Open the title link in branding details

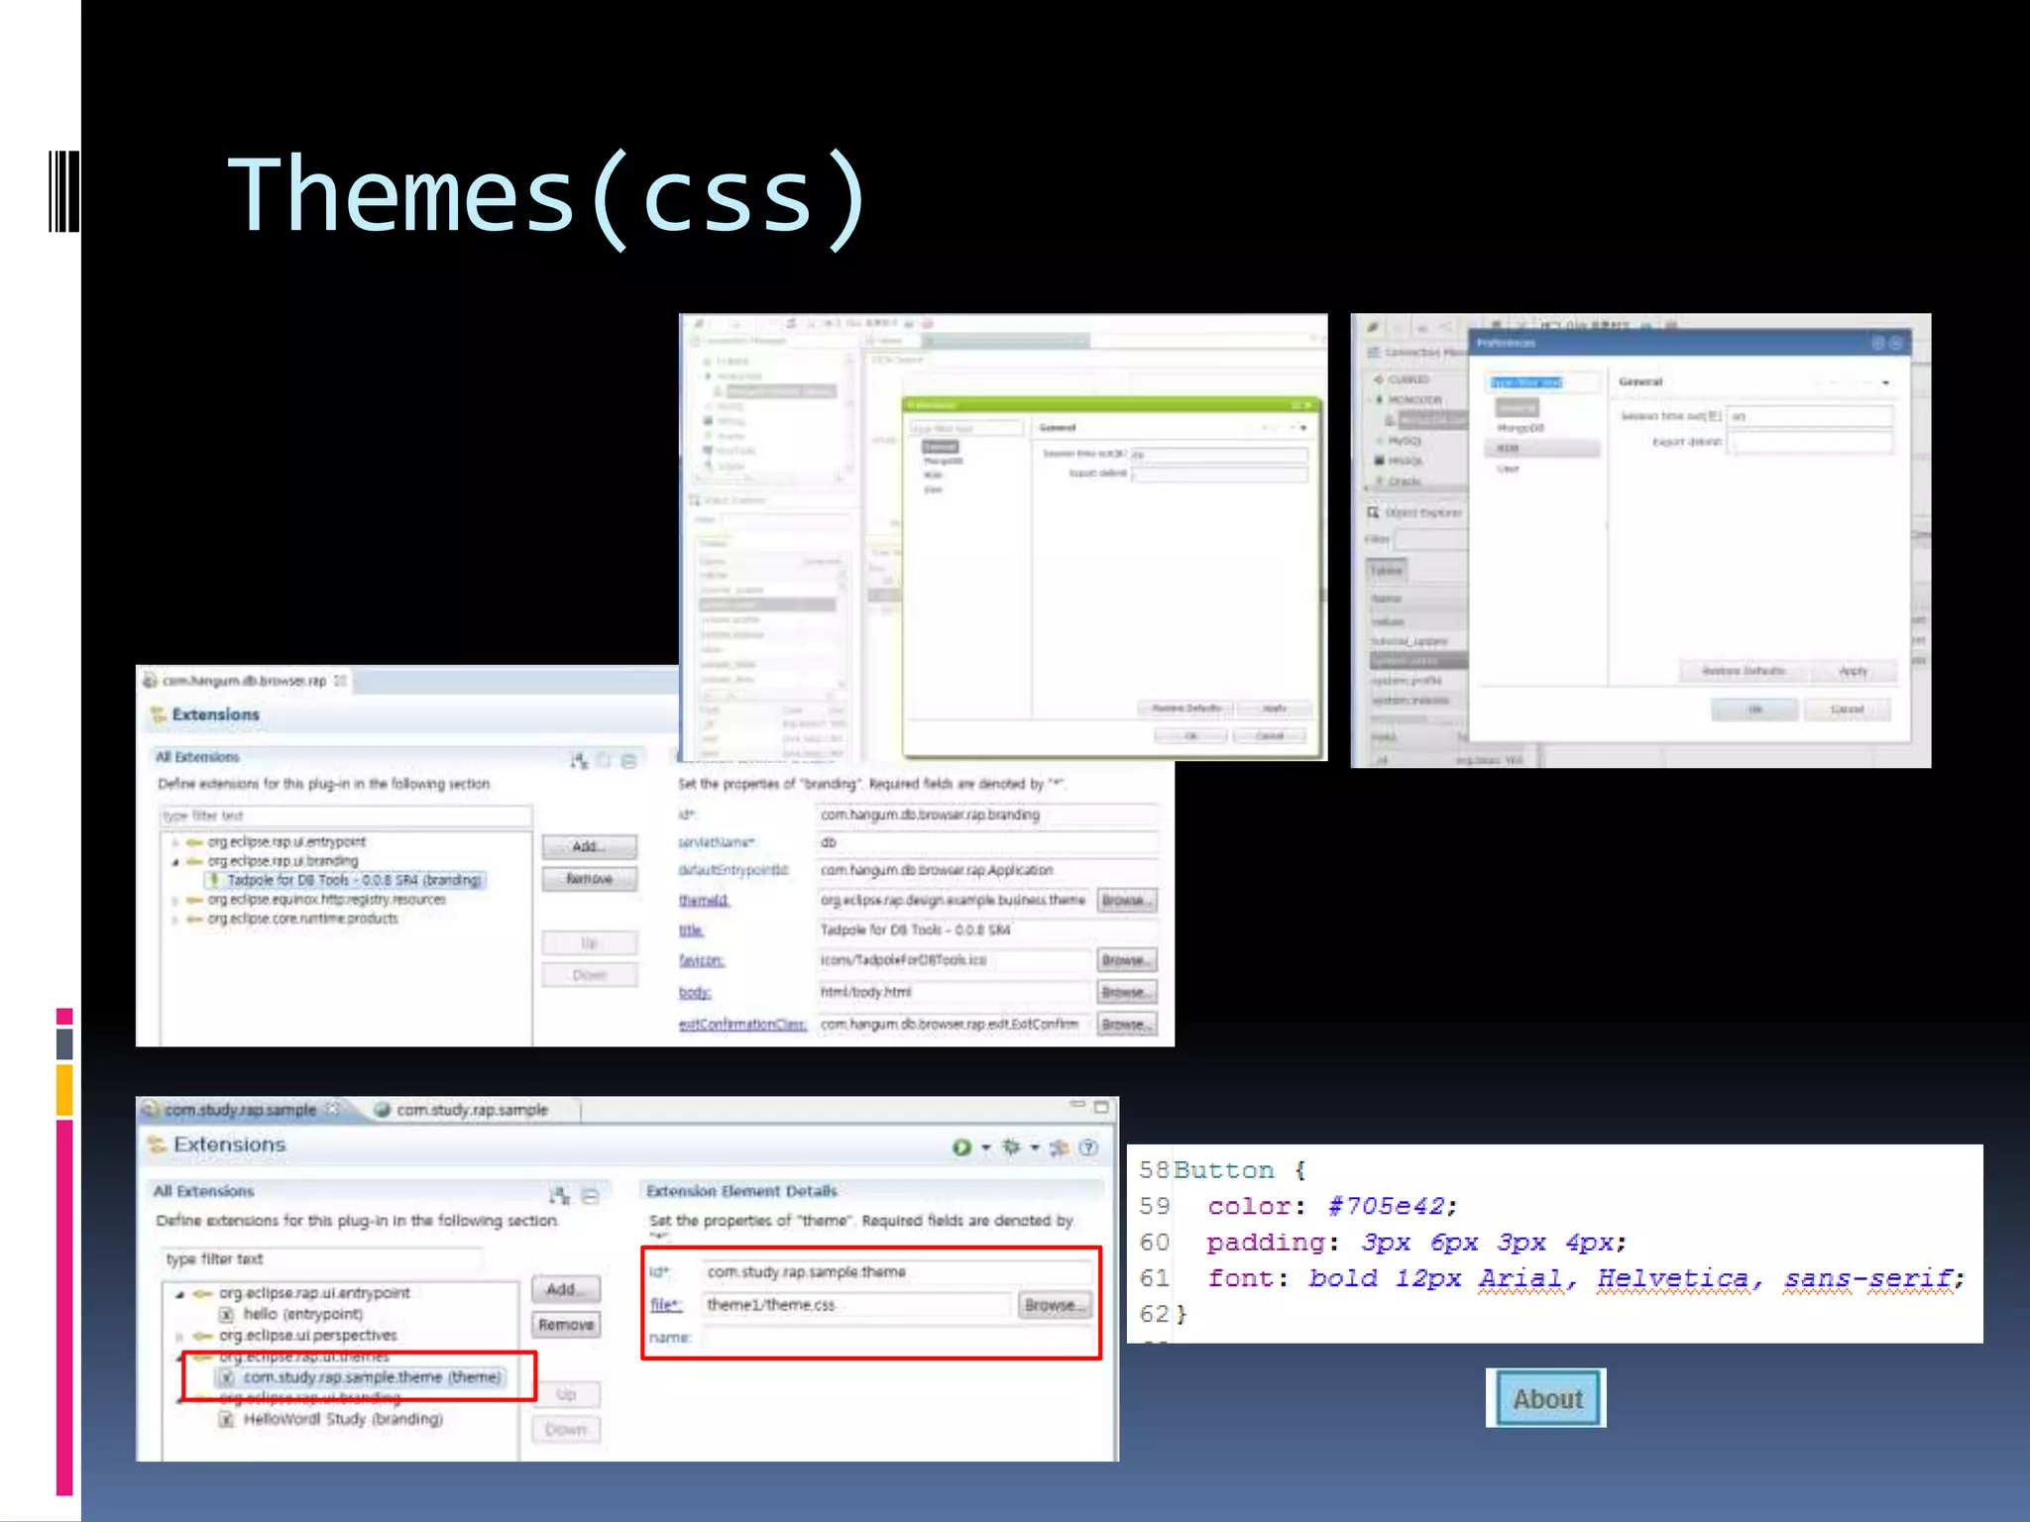[x=691, y=930]
